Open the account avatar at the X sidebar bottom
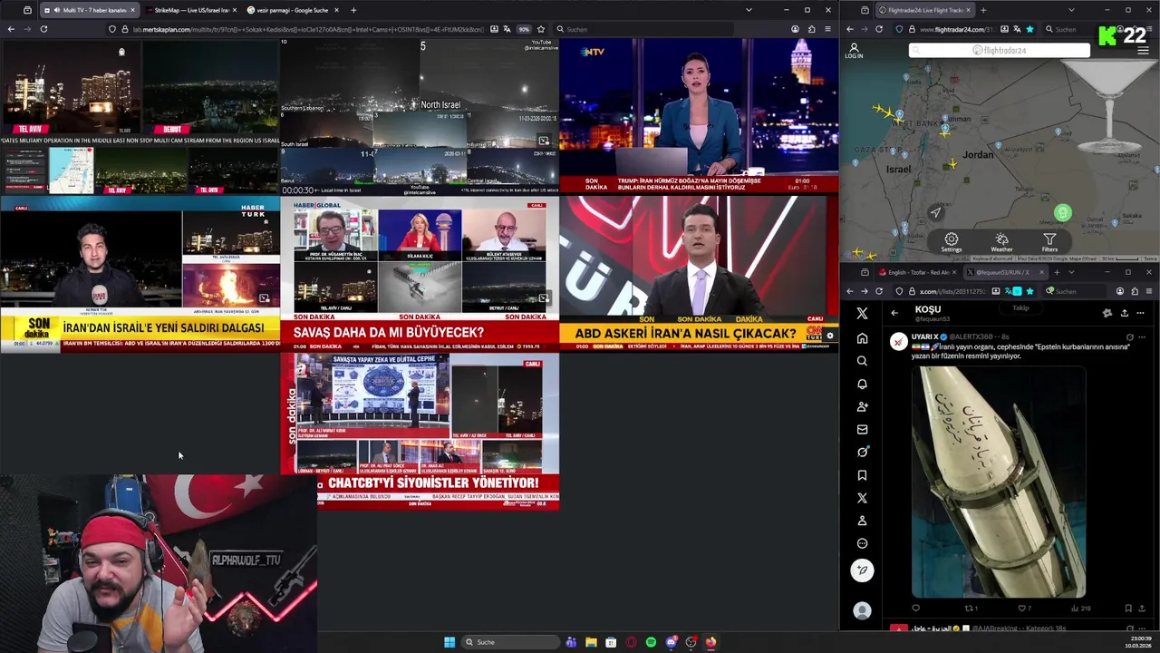1160x653 pixels. pyautogui.click(x=862, y=610)
